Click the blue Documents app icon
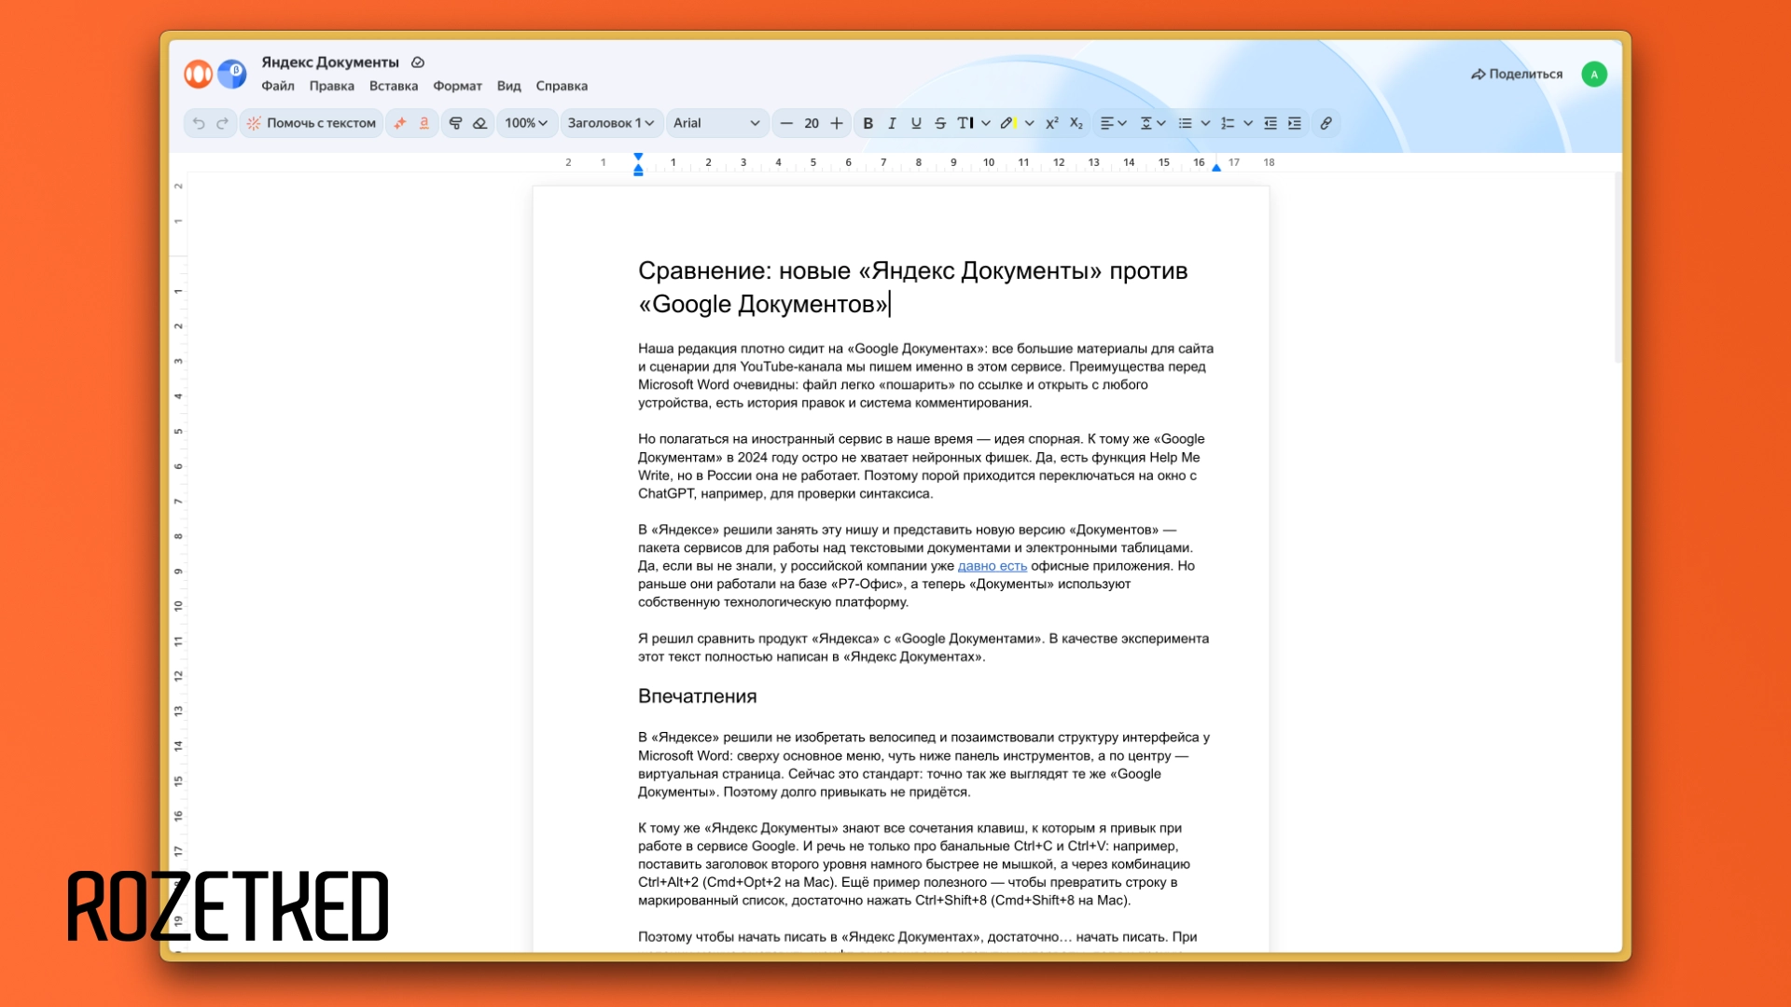The width and height of the screenshot is (1791, 1007). coord(232,74)
